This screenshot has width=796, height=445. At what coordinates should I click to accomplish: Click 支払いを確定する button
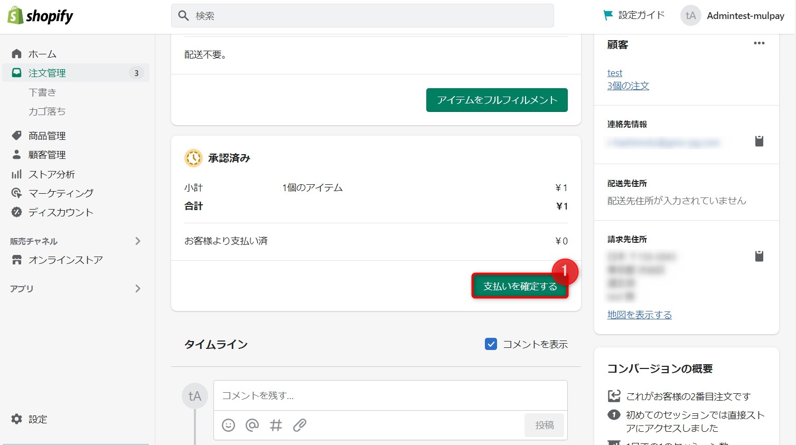(520, 286)
